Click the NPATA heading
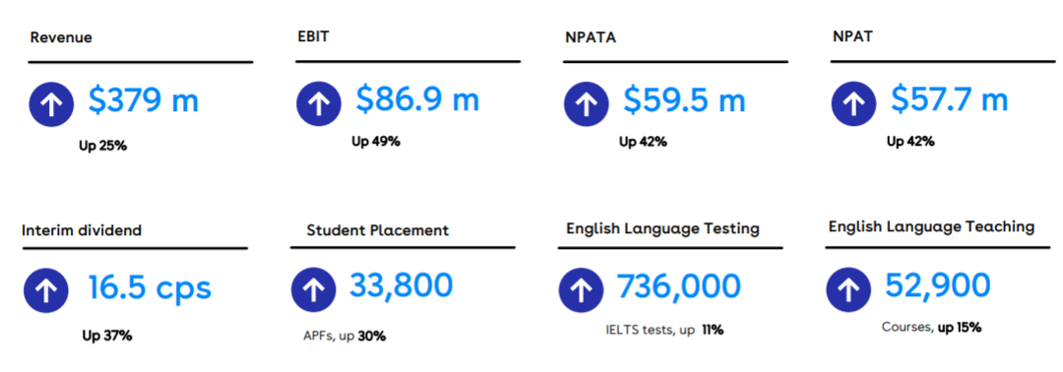 (x=591, y=38)
